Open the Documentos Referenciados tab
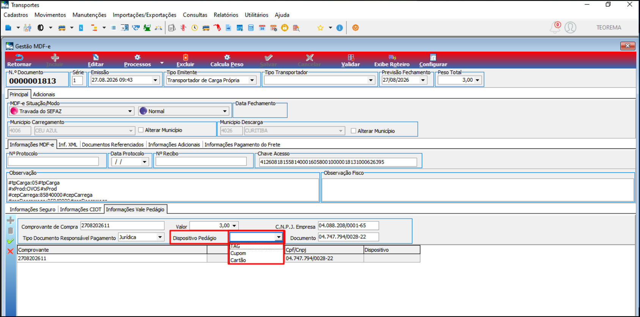The height and width of the screenshot is (317, 640). point(113,145)
